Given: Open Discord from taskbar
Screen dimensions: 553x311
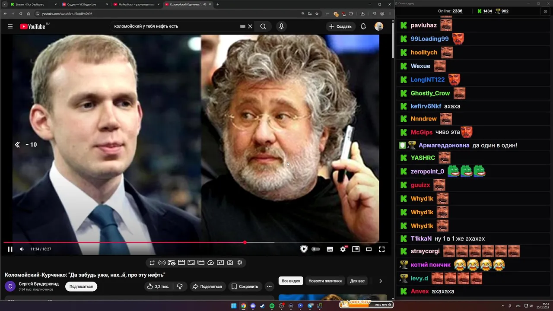Looking at the screenshot, I should (x=253, y=306).
